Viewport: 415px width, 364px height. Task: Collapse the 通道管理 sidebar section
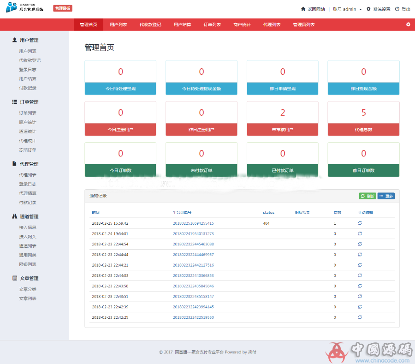tap(25, 216)
